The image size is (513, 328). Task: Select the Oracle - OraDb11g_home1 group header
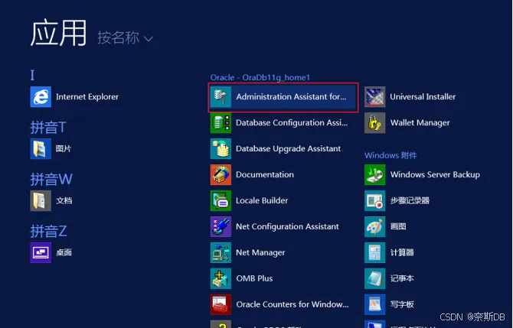[260, 77]
